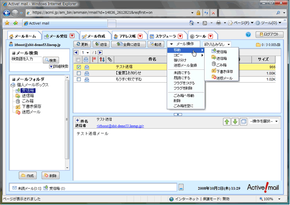Viewport: 290px width, 205px height.
Task: Select 未読にする from mail operations menu
Action: (x=182, y=73)
